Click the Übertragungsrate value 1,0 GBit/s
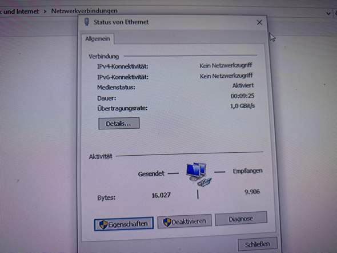 [242, 106]
